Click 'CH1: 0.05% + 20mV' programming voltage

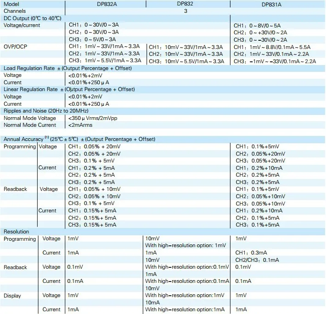click(x=94, y=146)
